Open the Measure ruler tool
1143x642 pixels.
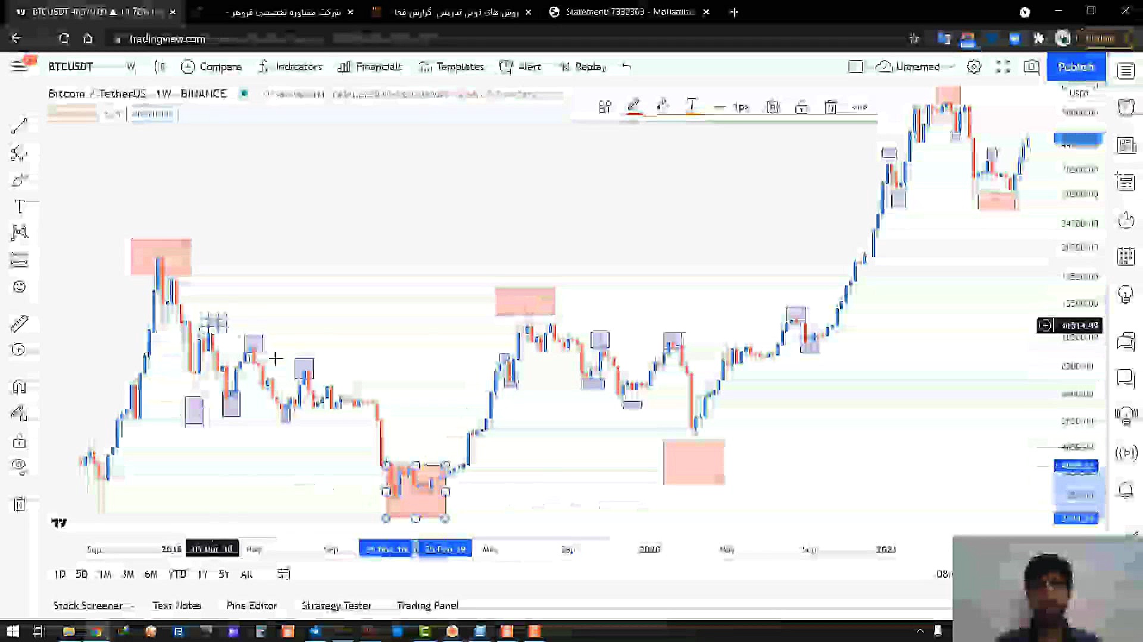19,323
